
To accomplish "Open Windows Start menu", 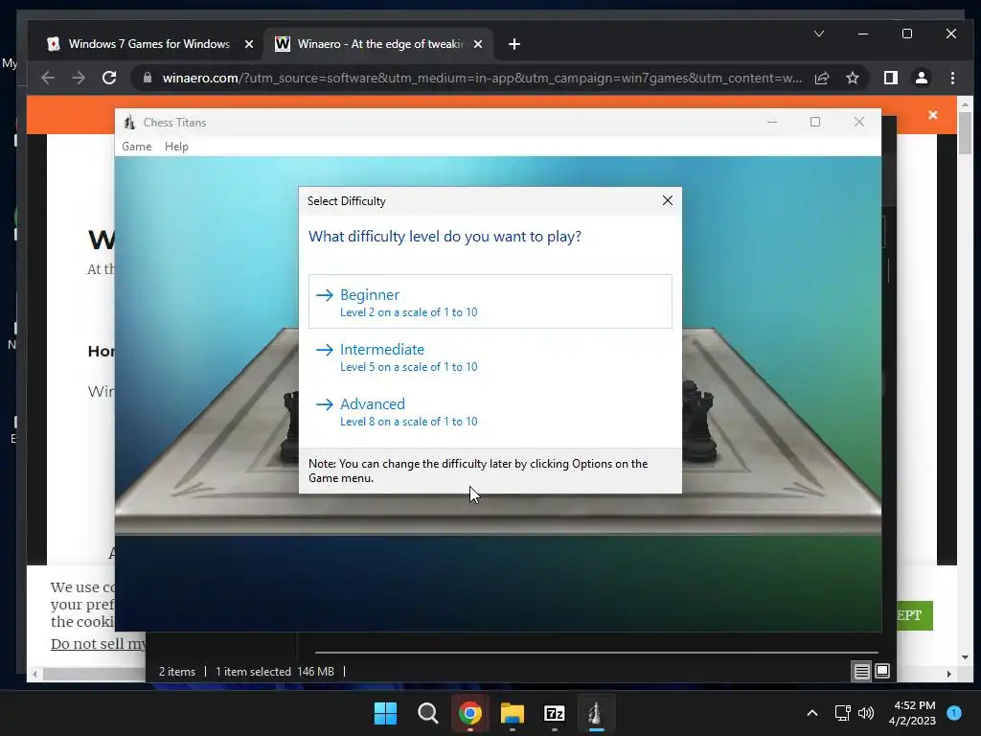I will click(x=385, y=713).
